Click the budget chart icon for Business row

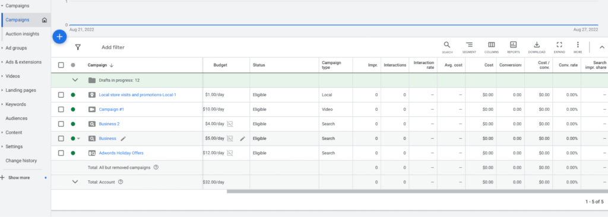tap(230, 138)
